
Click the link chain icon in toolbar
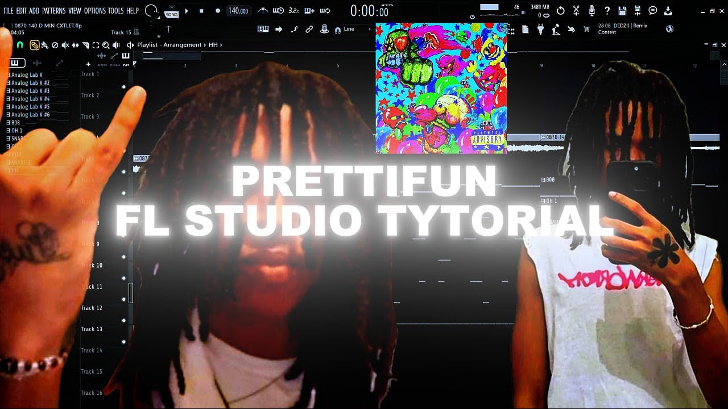pyautogui.click(x=309, y=29)
